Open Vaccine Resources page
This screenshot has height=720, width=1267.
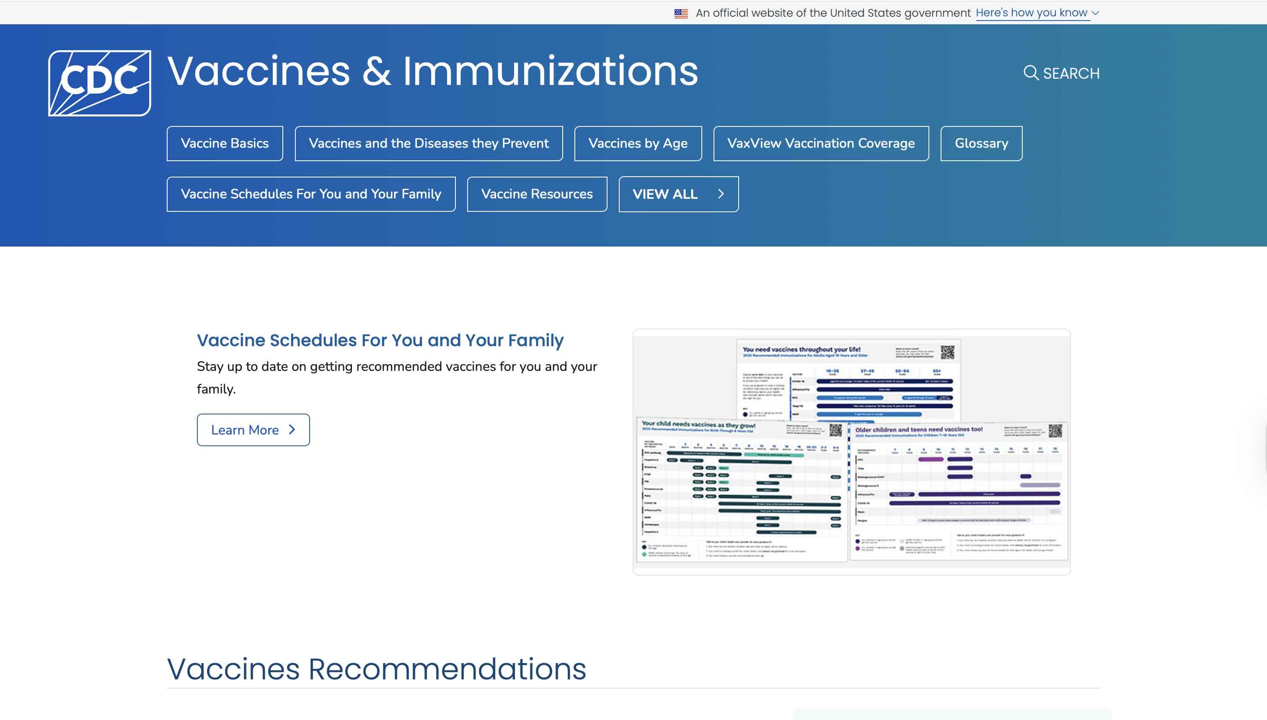coord(536,194)
